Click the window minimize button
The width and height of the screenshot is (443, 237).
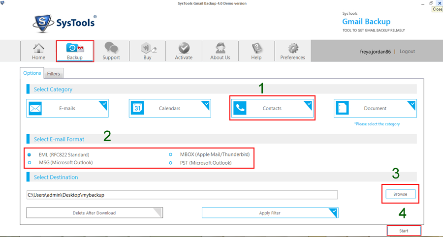click(423, 4)
